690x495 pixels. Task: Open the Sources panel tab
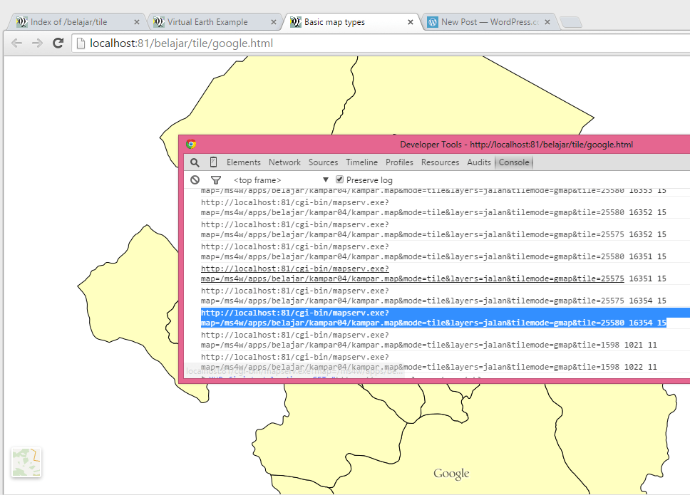[323, 162]
